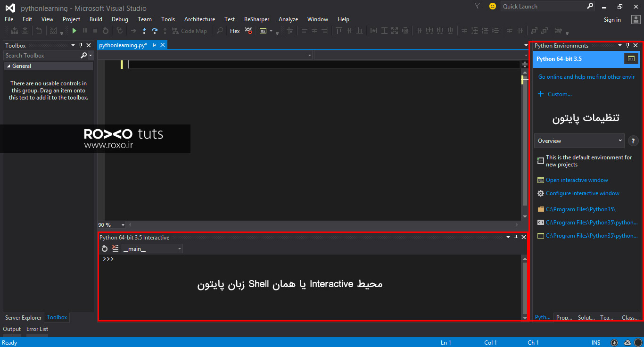Screen dimensions: 644x347
Task: Open the ReSharper menu
Action: (257, 19)
